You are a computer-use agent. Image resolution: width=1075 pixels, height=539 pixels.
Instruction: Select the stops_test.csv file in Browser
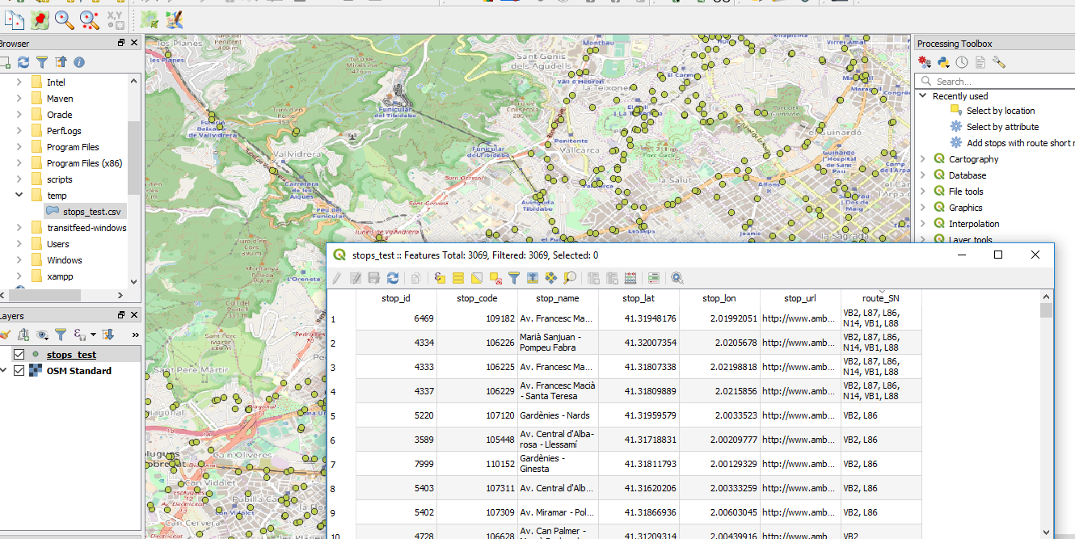pyautogui.click(x=91, y=212)
